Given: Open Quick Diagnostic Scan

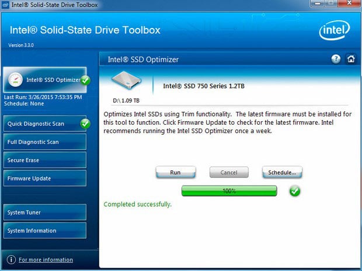Looking at the screenshot, I should [x=41, y=124].
